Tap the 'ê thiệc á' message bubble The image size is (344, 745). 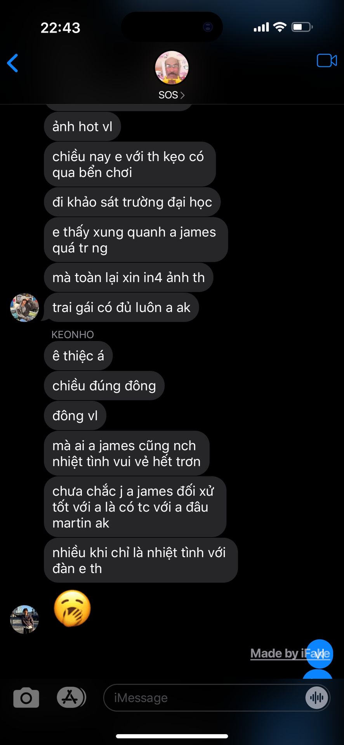point(78,356)
